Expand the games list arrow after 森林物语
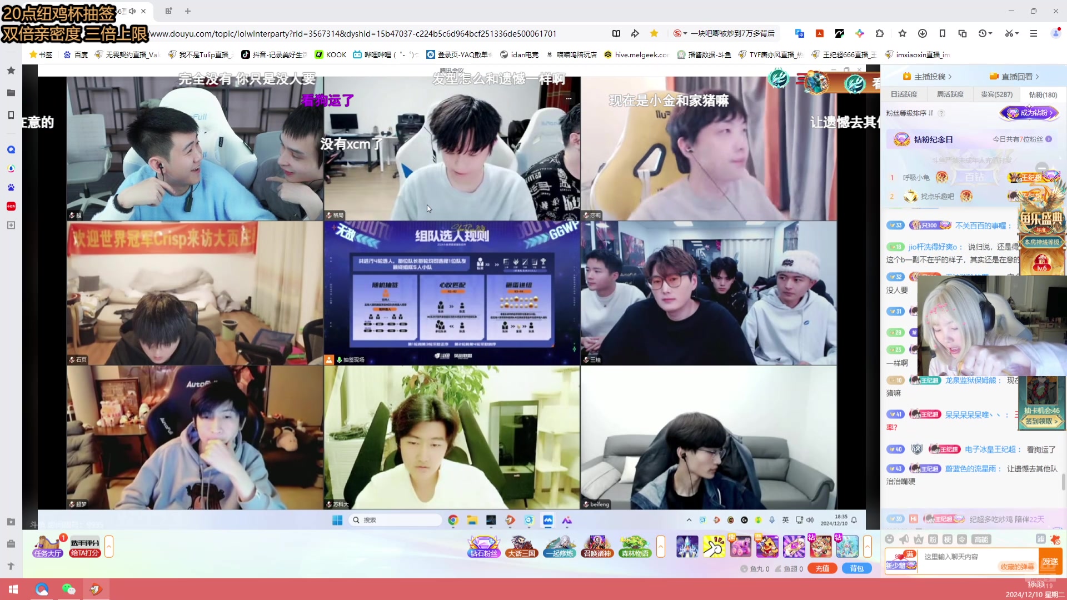The height and width of the screenshot is (600, 1067). click(661, 547)
